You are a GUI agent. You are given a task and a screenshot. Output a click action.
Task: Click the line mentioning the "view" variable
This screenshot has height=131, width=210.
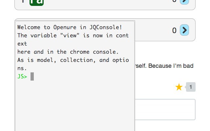pyautogui.click(x=73, y=36)
